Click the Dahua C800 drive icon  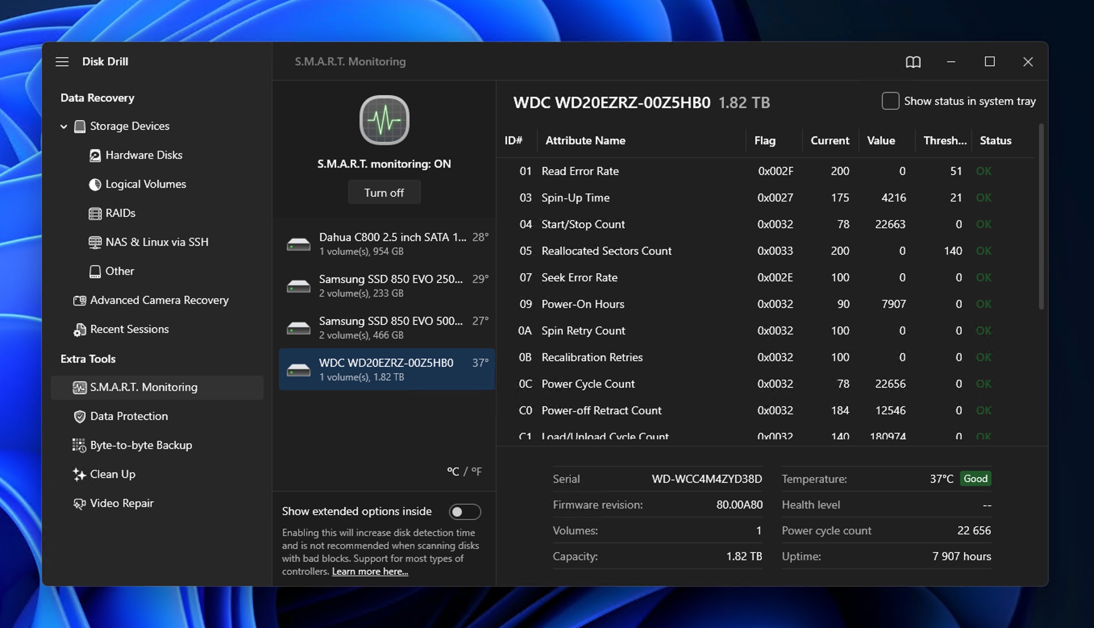click(298, 245)
